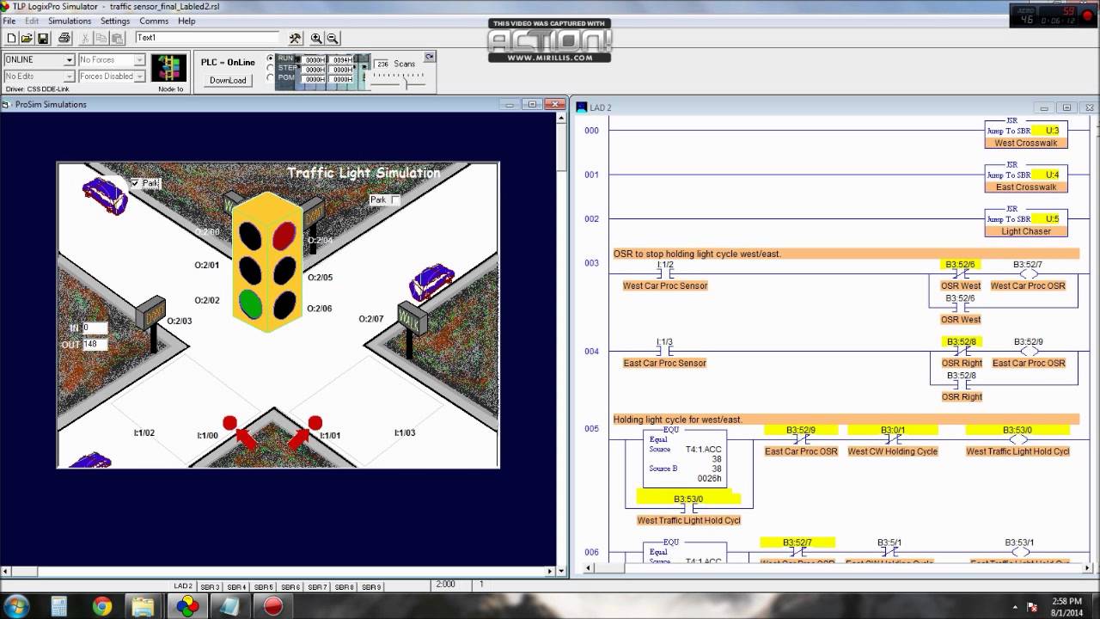The height and width of the screenshot is (619, 1100).
Task: Switch to the LAD 2 tab
Action: (x=183, y=586)
